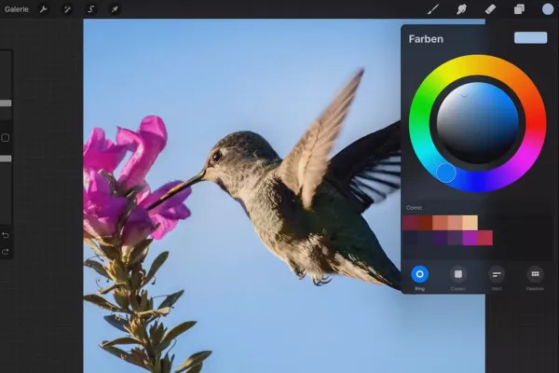Redo the action with sidebar arrow
559x373 pixels.
click(x=5, y=252)
